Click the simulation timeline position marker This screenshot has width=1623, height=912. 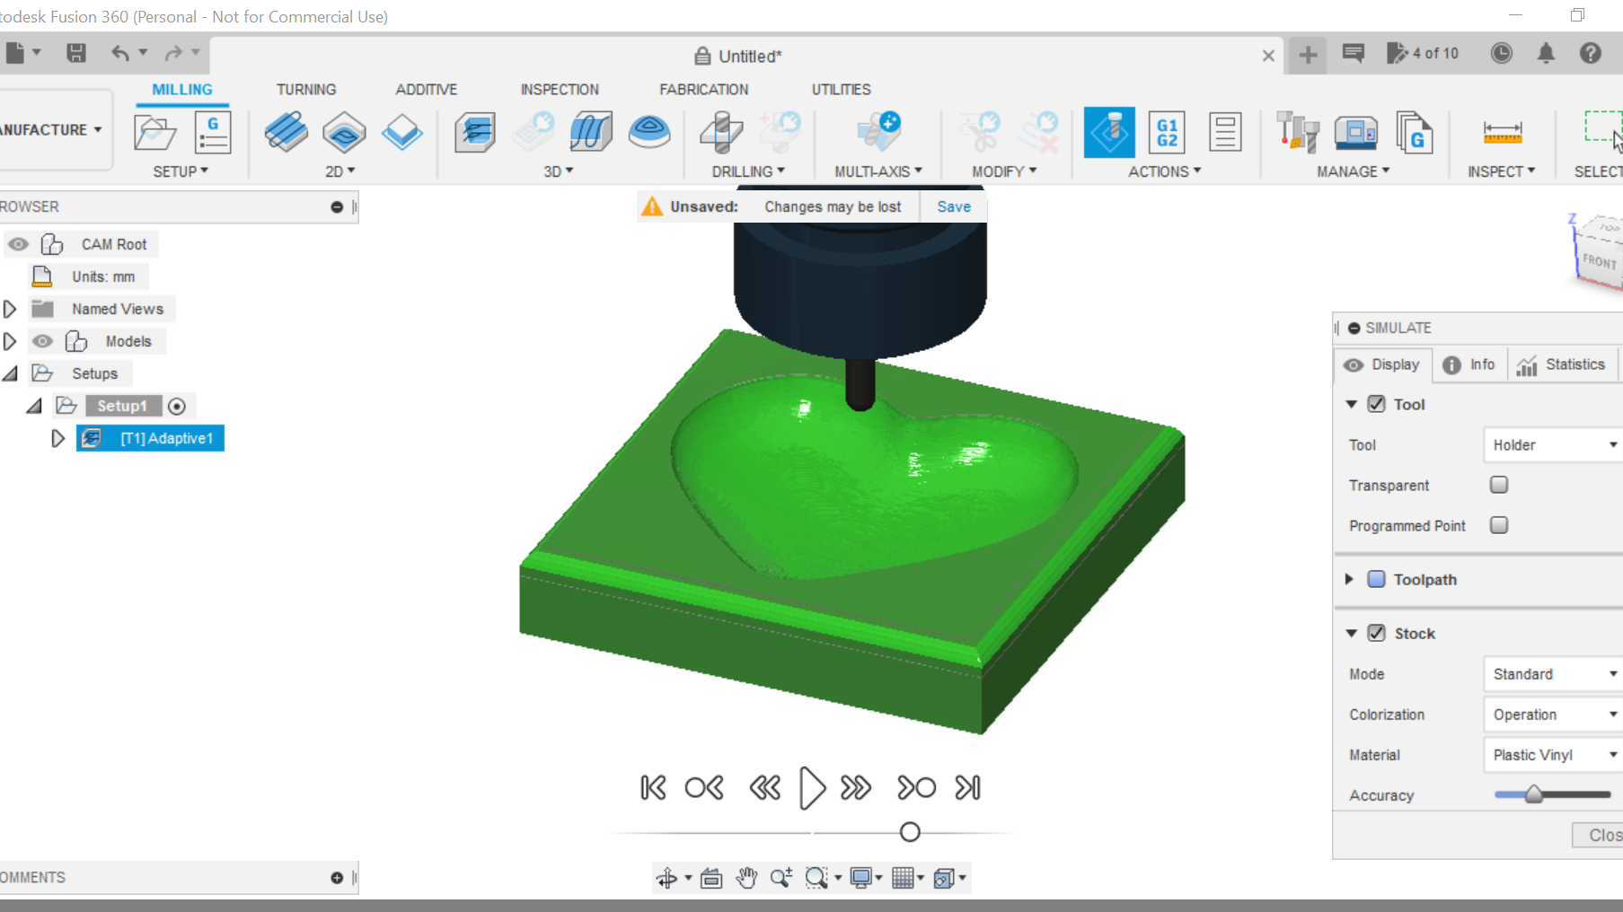click(x=910, y=832)
